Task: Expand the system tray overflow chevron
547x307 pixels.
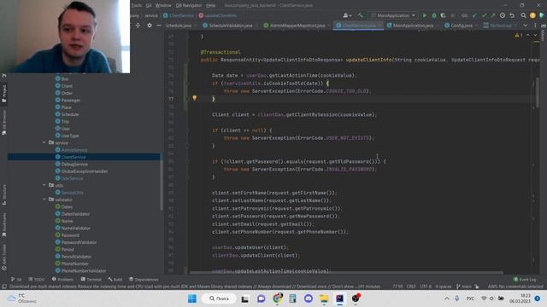Action: click(x=446, y=298)
